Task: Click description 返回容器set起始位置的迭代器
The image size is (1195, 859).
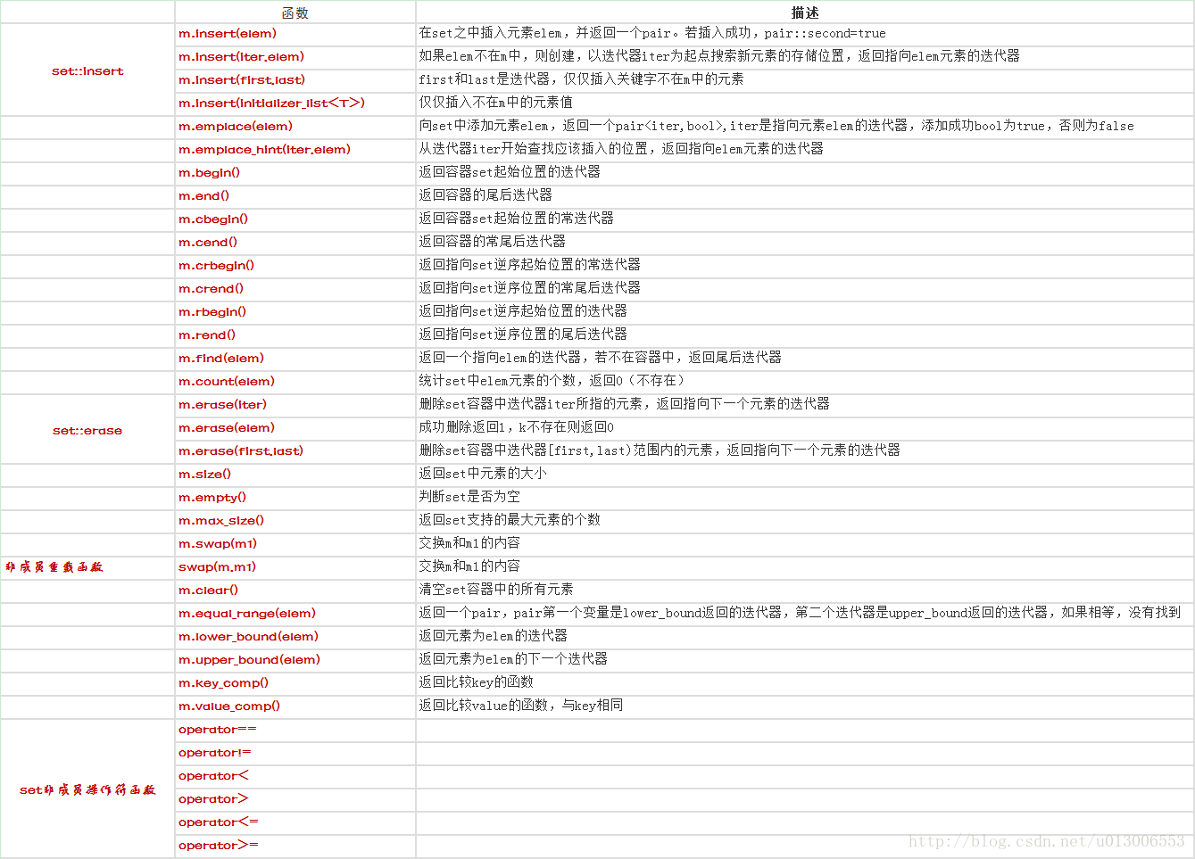Action: [x=804, y=173]
